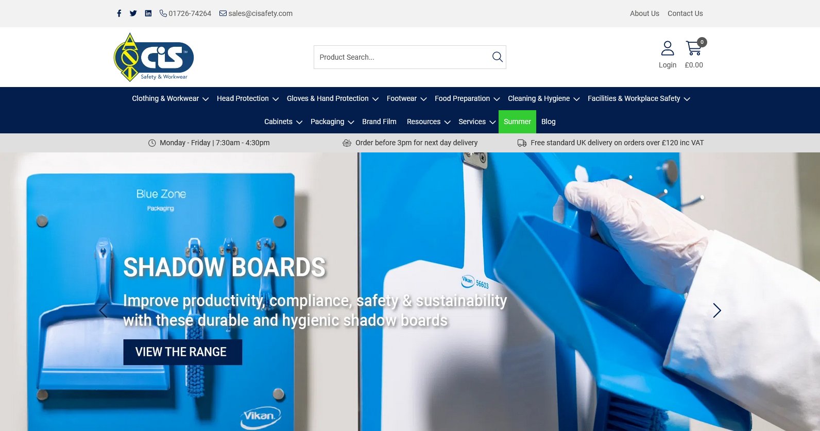Open the Cleaning & Hygiene dropdown
820x431 pixels.
[x=543, y=99]
